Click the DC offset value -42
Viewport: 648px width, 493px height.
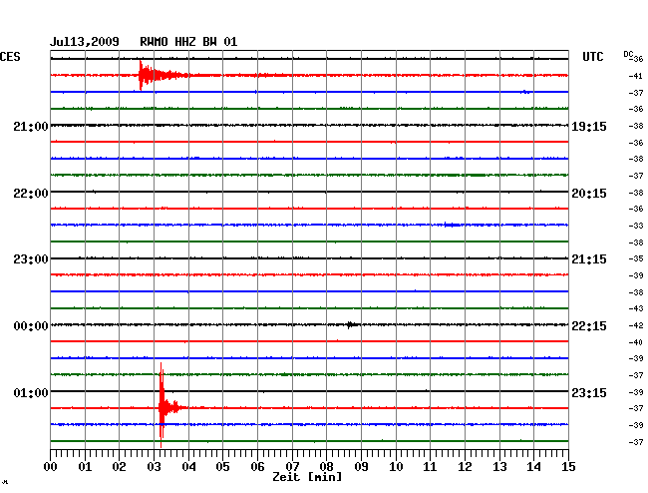(x=636, y=325)
